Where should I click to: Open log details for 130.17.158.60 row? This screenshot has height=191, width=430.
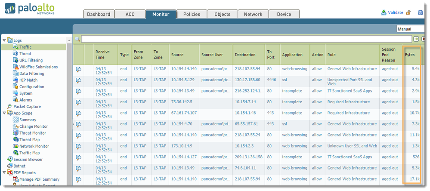pos(78,80)
